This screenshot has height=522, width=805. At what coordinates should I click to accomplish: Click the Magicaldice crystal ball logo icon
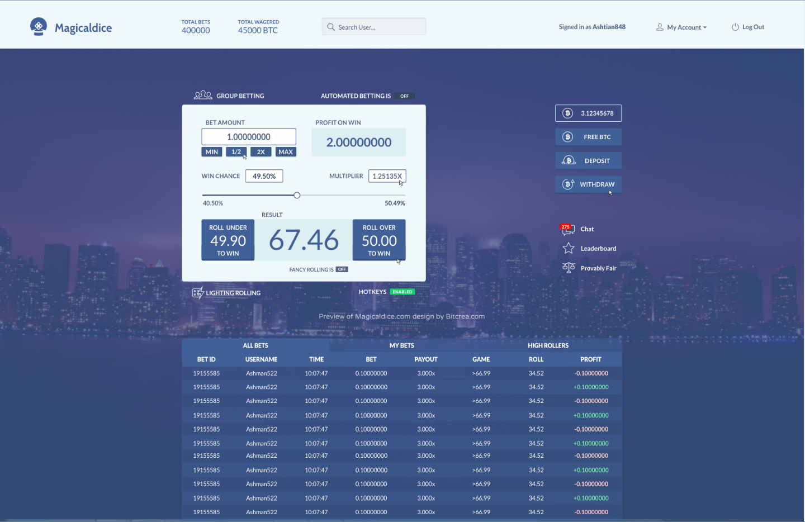[x=39, y=27]
